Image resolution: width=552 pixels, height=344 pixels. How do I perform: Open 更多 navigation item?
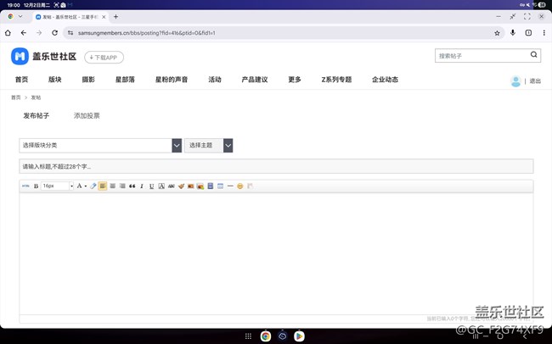tap(295, 80)
